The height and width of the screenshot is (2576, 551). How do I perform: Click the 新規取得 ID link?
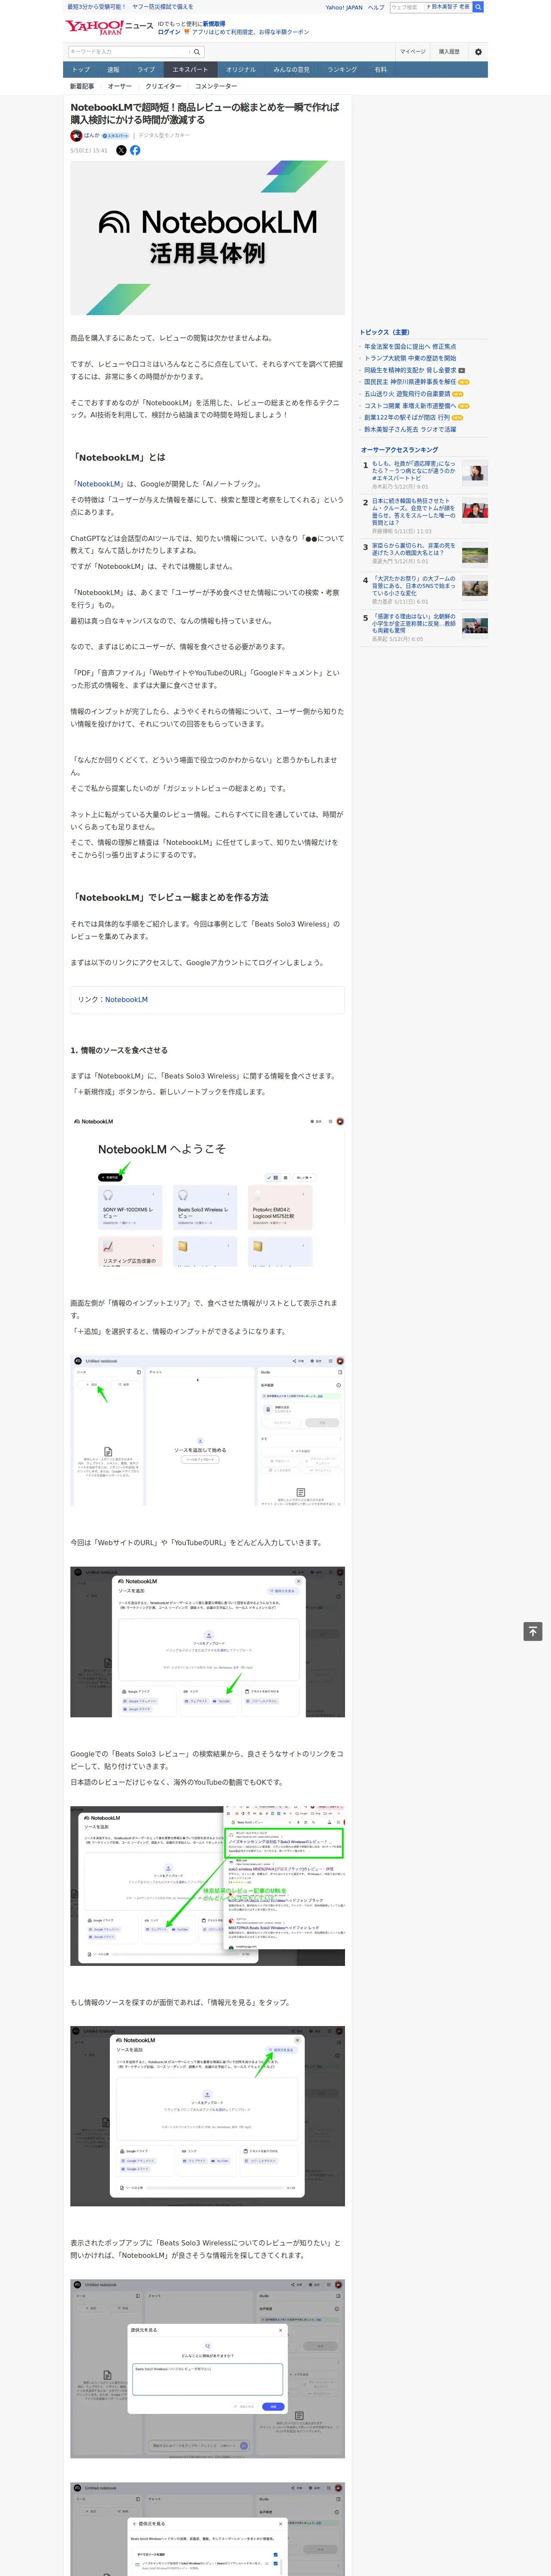(214, 23)
